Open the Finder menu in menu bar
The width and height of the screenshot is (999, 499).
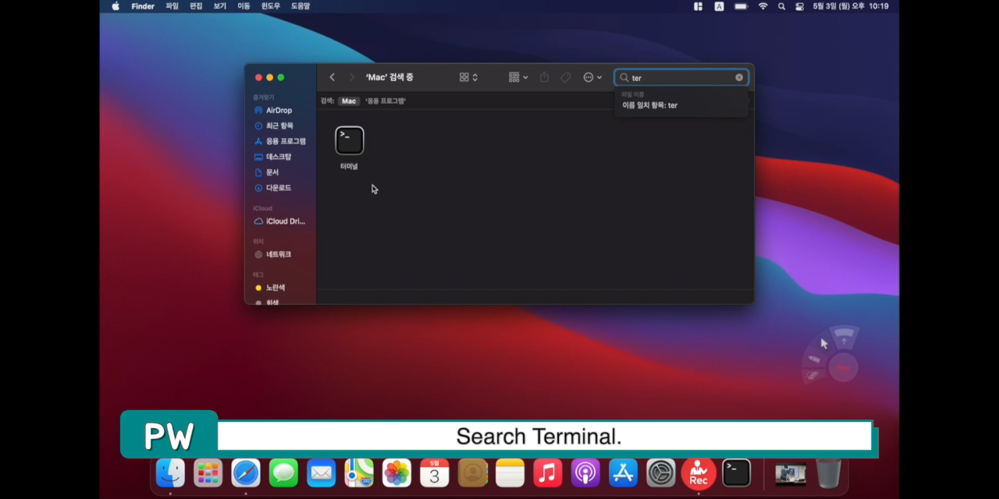(143, 6)
